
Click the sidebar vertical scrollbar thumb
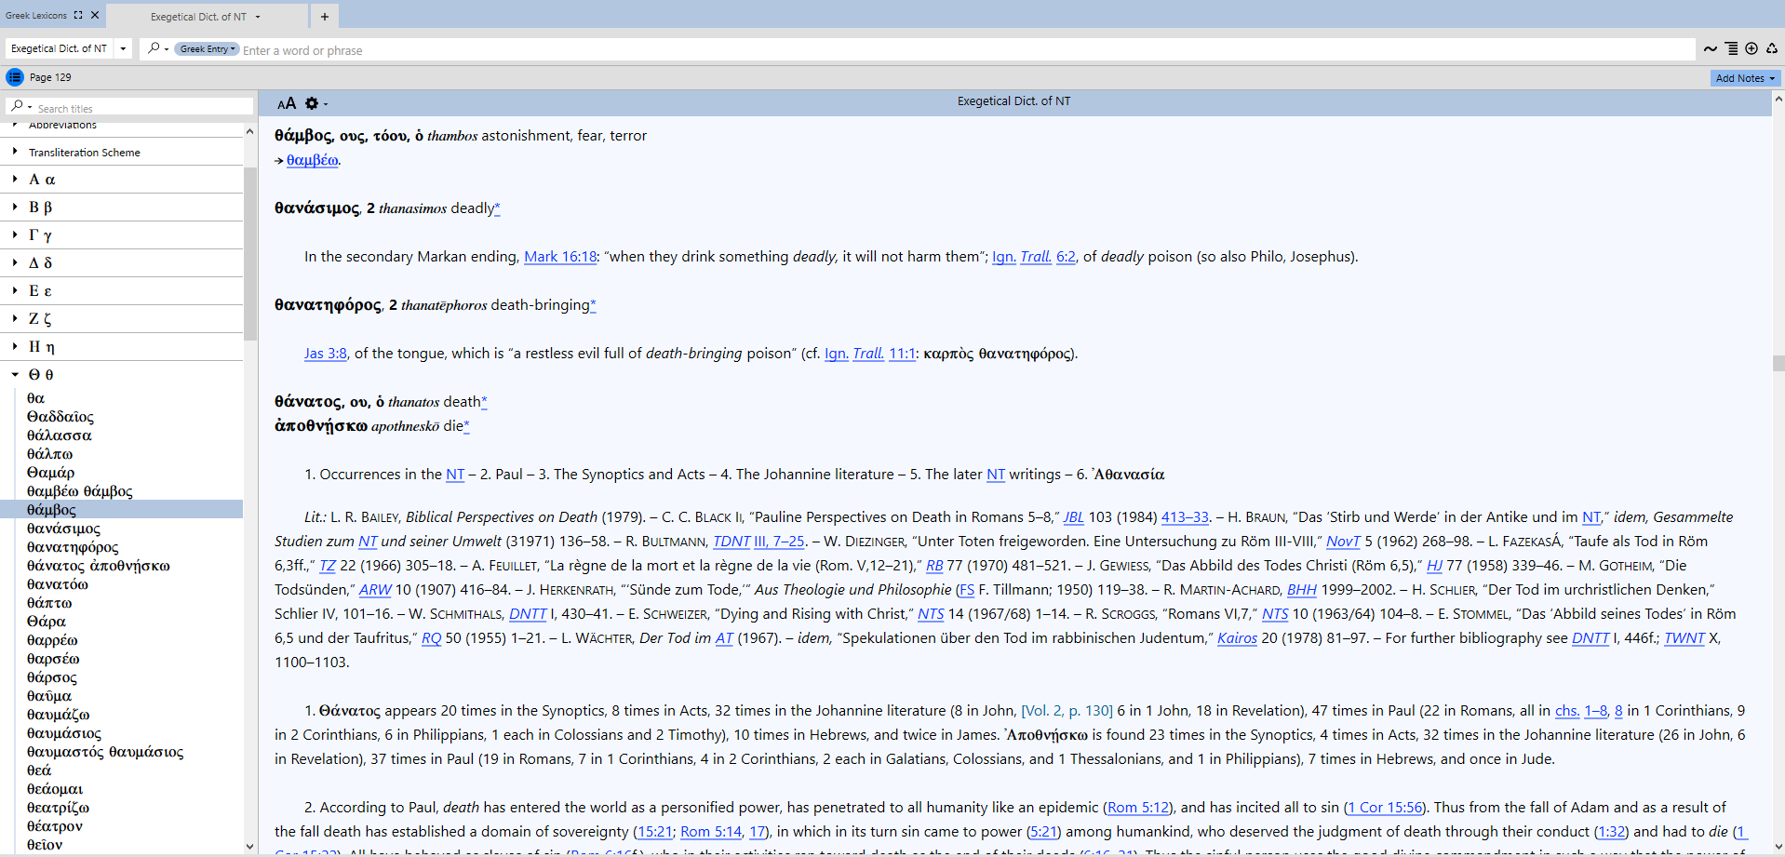click(249, 253)
